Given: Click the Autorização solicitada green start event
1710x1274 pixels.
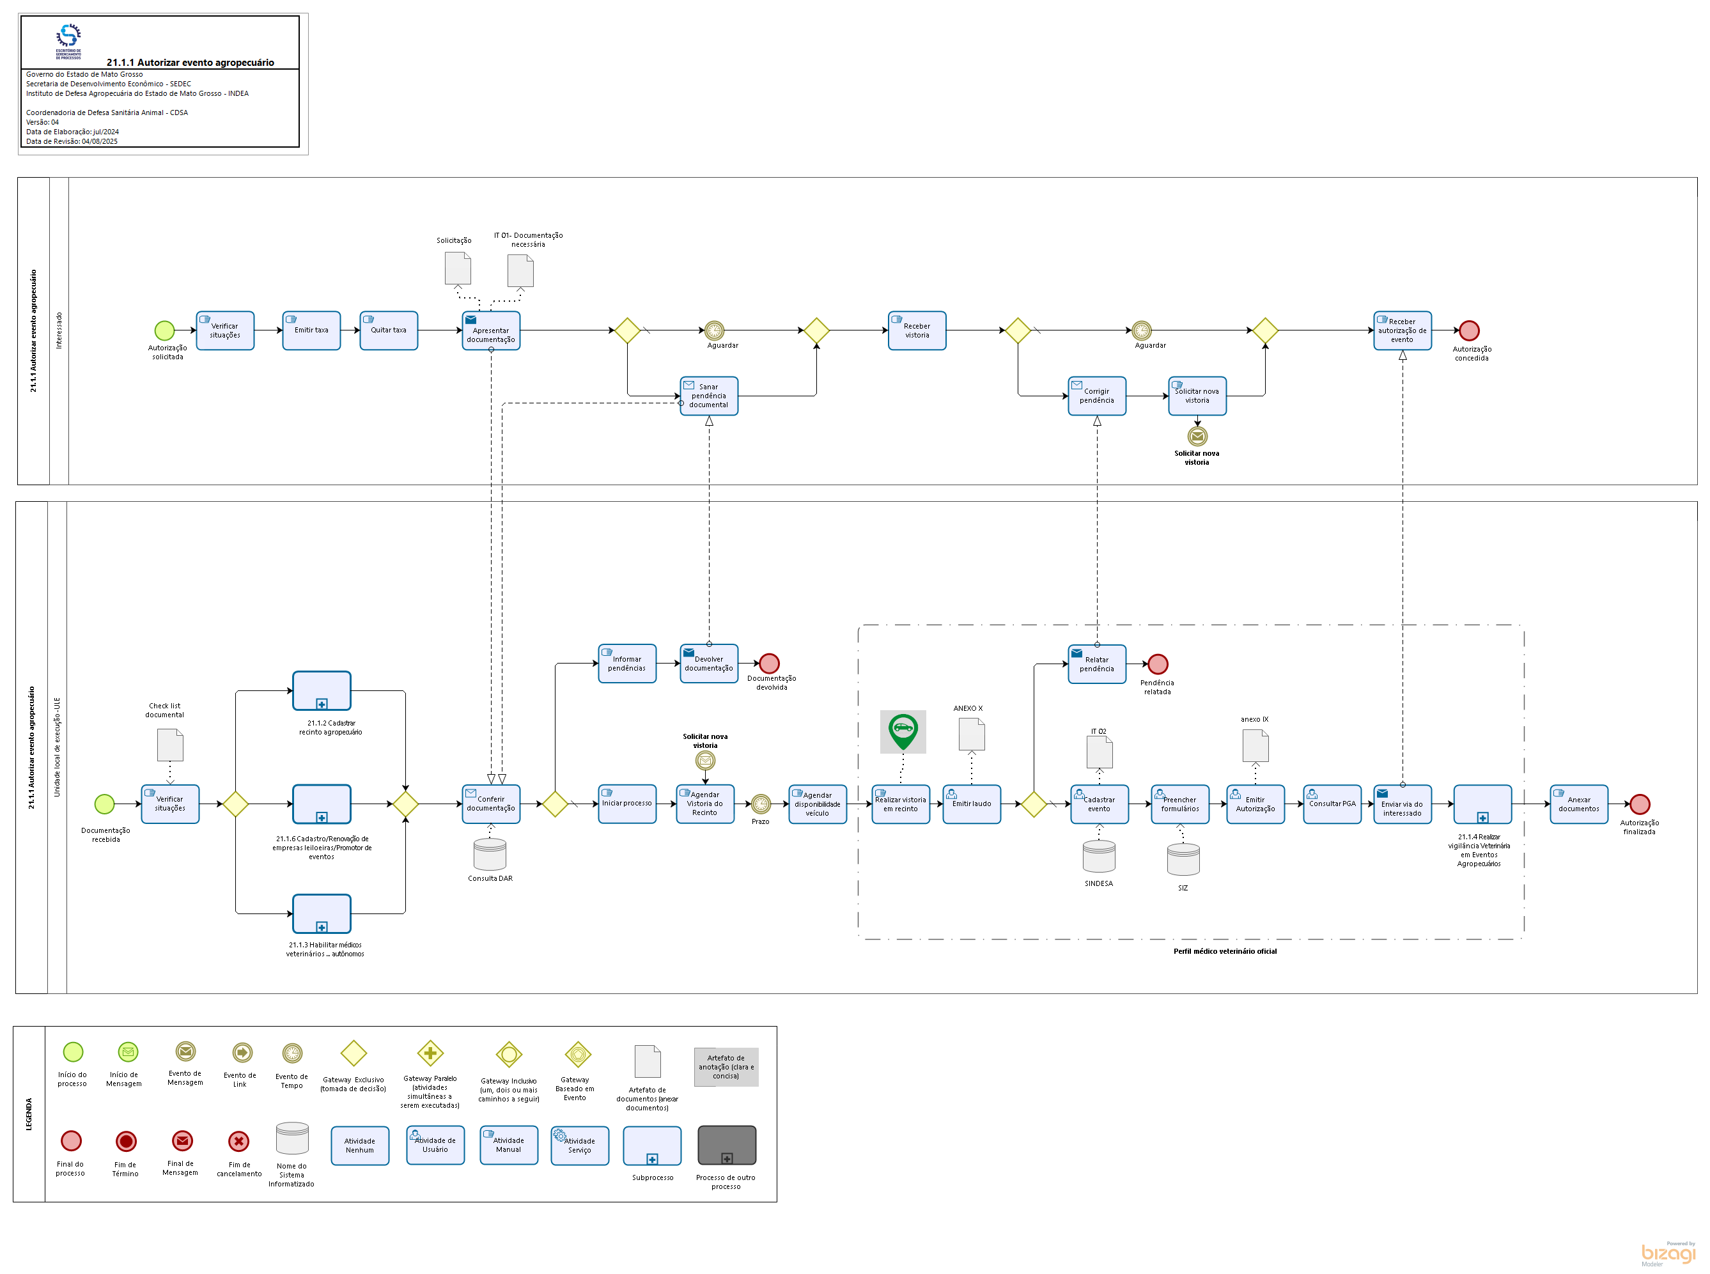Looking at the screenshot, I should pos(164,330).
